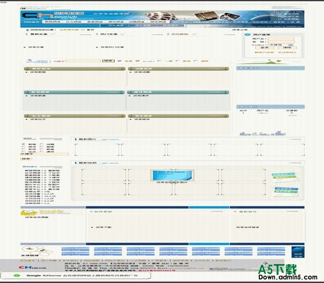The height and width of the screenshot is (283, 324).
Task: Focus the keyword field below the radio buttons
Action: [x=44, y=154]
